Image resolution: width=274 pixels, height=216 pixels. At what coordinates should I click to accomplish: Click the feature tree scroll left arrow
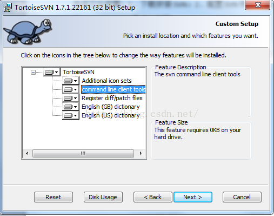click(27, 154)
